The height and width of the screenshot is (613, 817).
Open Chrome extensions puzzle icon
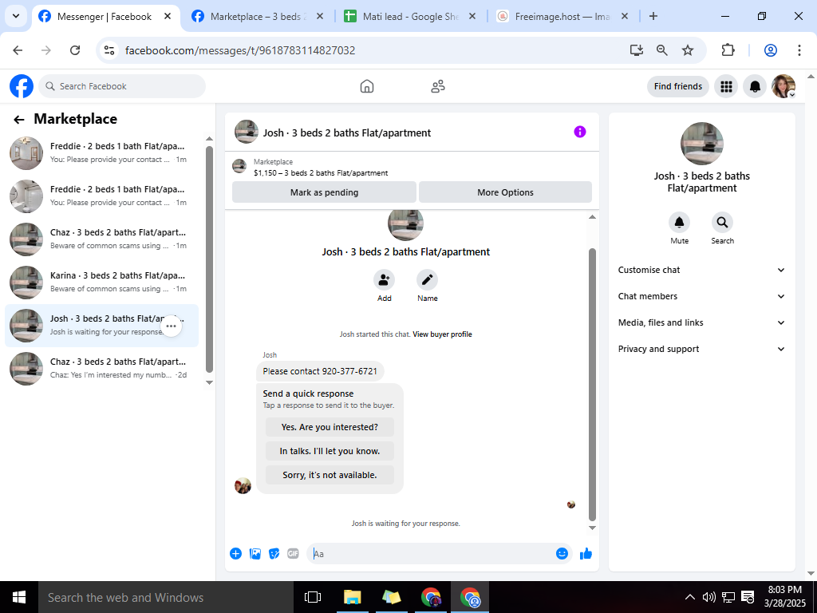pos(728,50)
